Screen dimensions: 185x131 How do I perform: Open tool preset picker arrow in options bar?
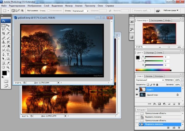coord(8,11)
